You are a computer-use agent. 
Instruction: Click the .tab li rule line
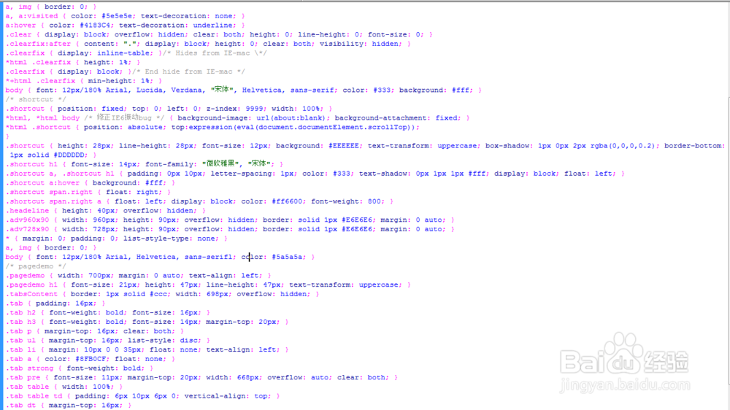(x=147, y=350)
